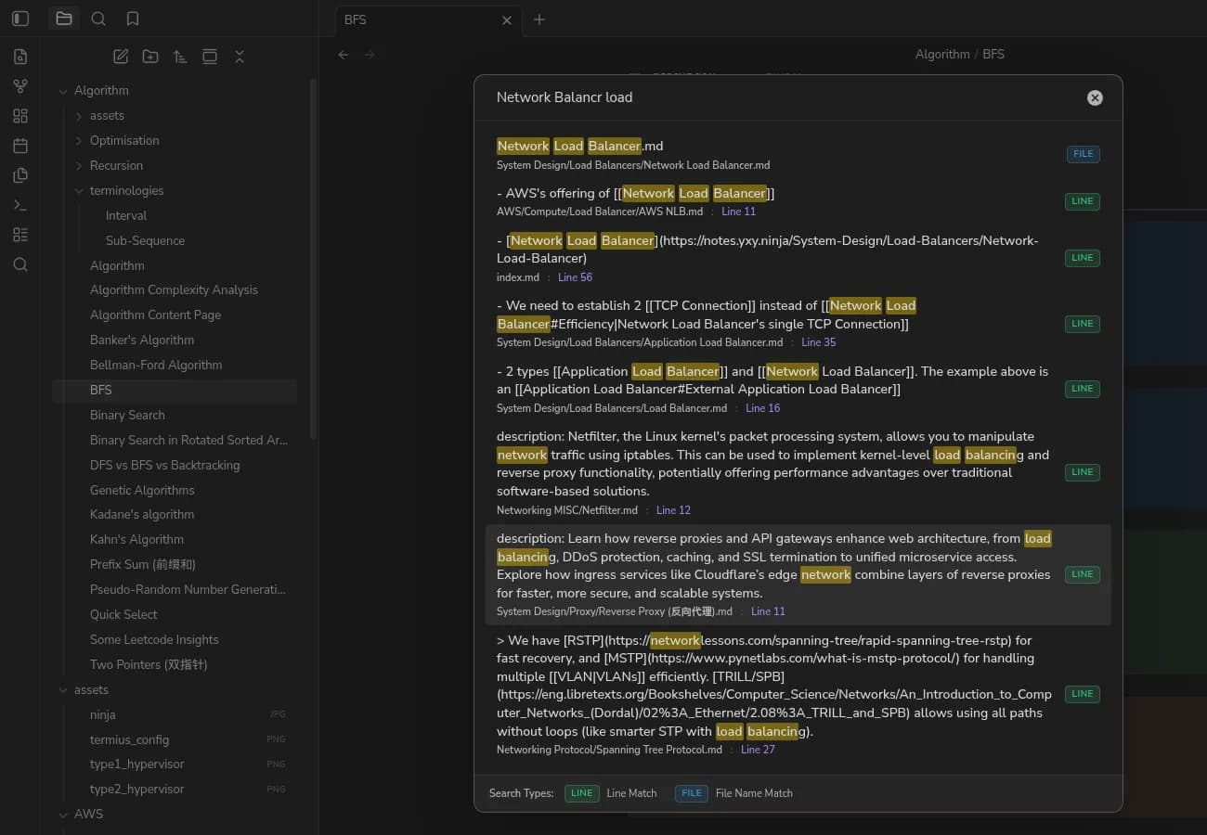Clear the search query with X button
Viewport: 1207px width, 835px height.
click(1095, 97)
